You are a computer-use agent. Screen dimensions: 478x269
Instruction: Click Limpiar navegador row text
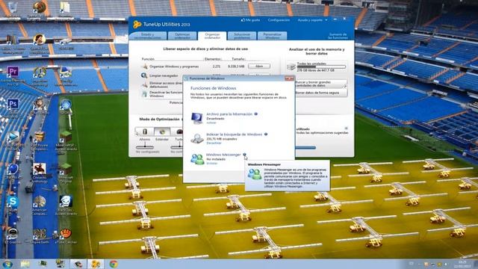pos(164,75)
